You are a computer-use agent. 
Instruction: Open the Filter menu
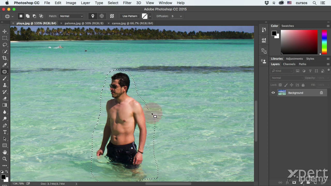click(127, 3)
